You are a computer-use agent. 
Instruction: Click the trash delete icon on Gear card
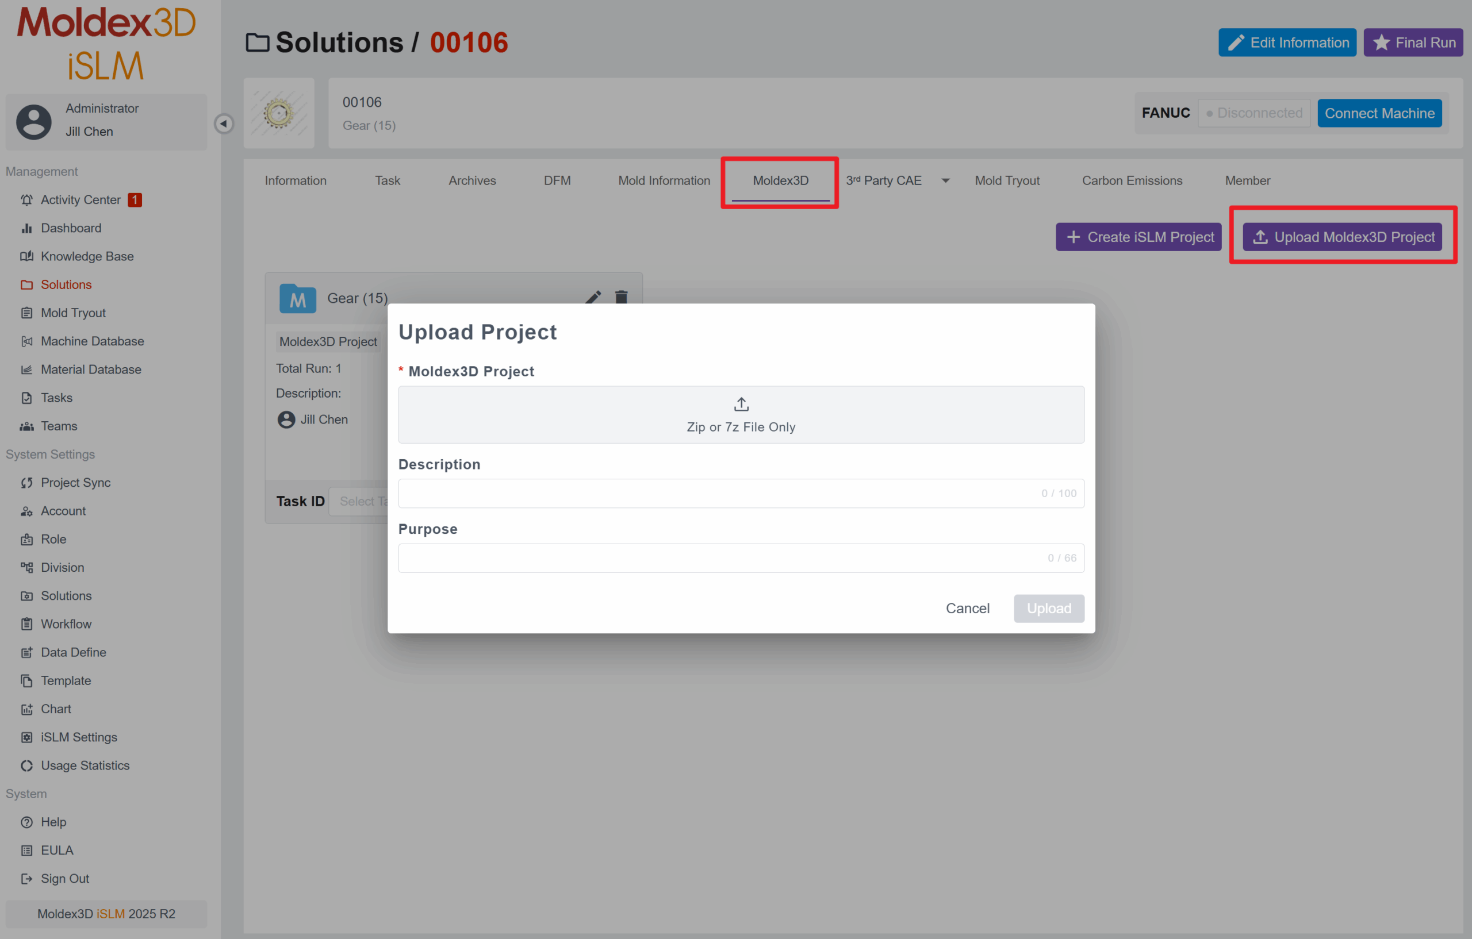pos(621,297)
